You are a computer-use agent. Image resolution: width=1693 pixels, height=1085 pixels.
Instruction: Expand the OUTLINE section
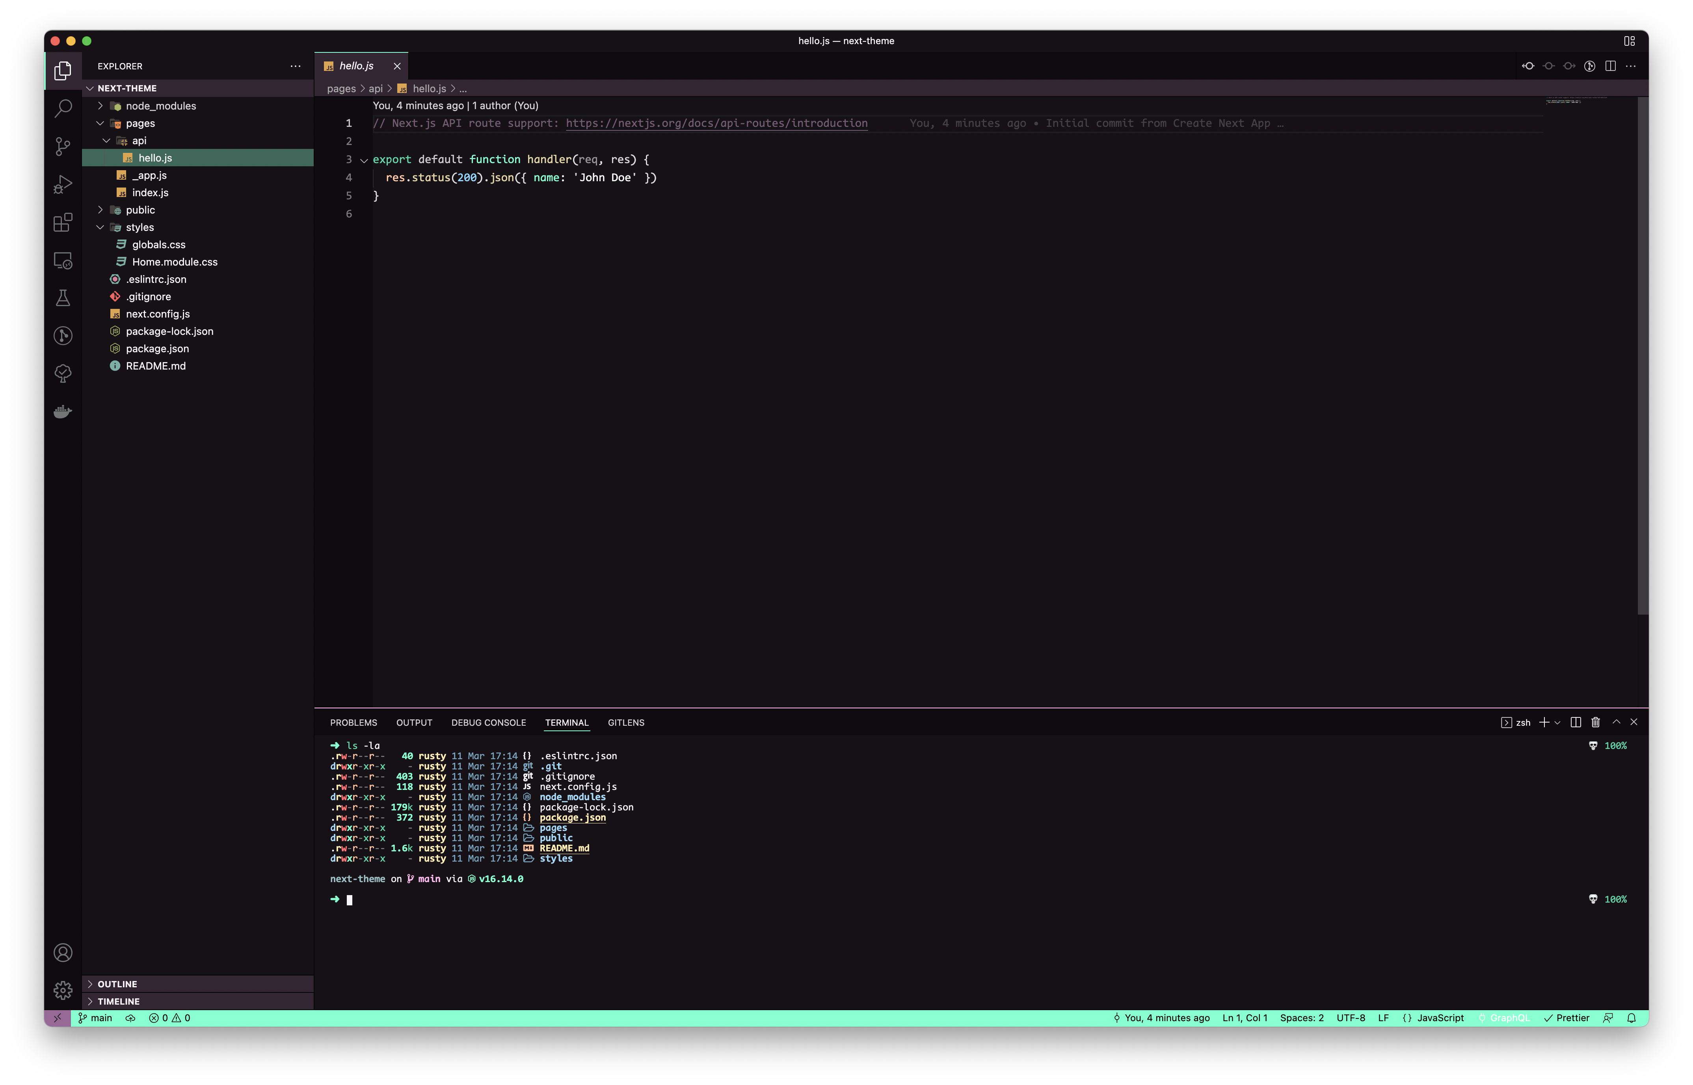tap(117, 984)
